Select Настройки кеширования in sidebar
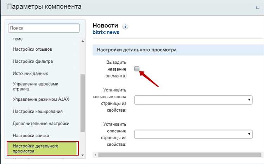This screenshot has height=164, width=264. [x=38, y=112]
